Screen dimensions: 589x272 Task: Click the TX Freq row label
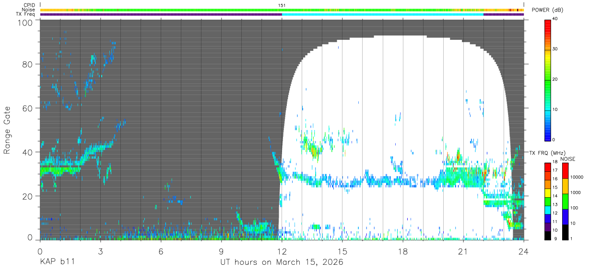[26, 14]
